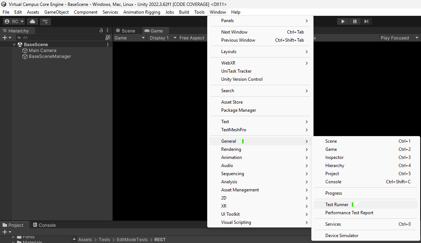Image resolution: width=421 pixels, height=243 pixels.
Task: Open the RC account dropdown
Action: tap(14, 21)
